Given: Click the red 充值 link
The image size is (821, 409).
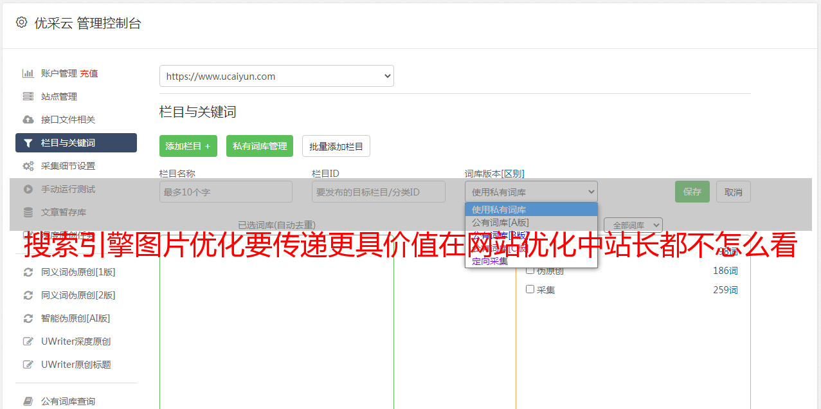Looking at the screenshot, I should (x=89, y=73).
